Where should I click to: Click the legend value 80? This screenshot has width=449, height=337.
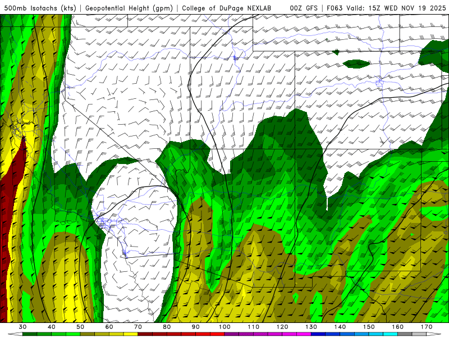167,327
